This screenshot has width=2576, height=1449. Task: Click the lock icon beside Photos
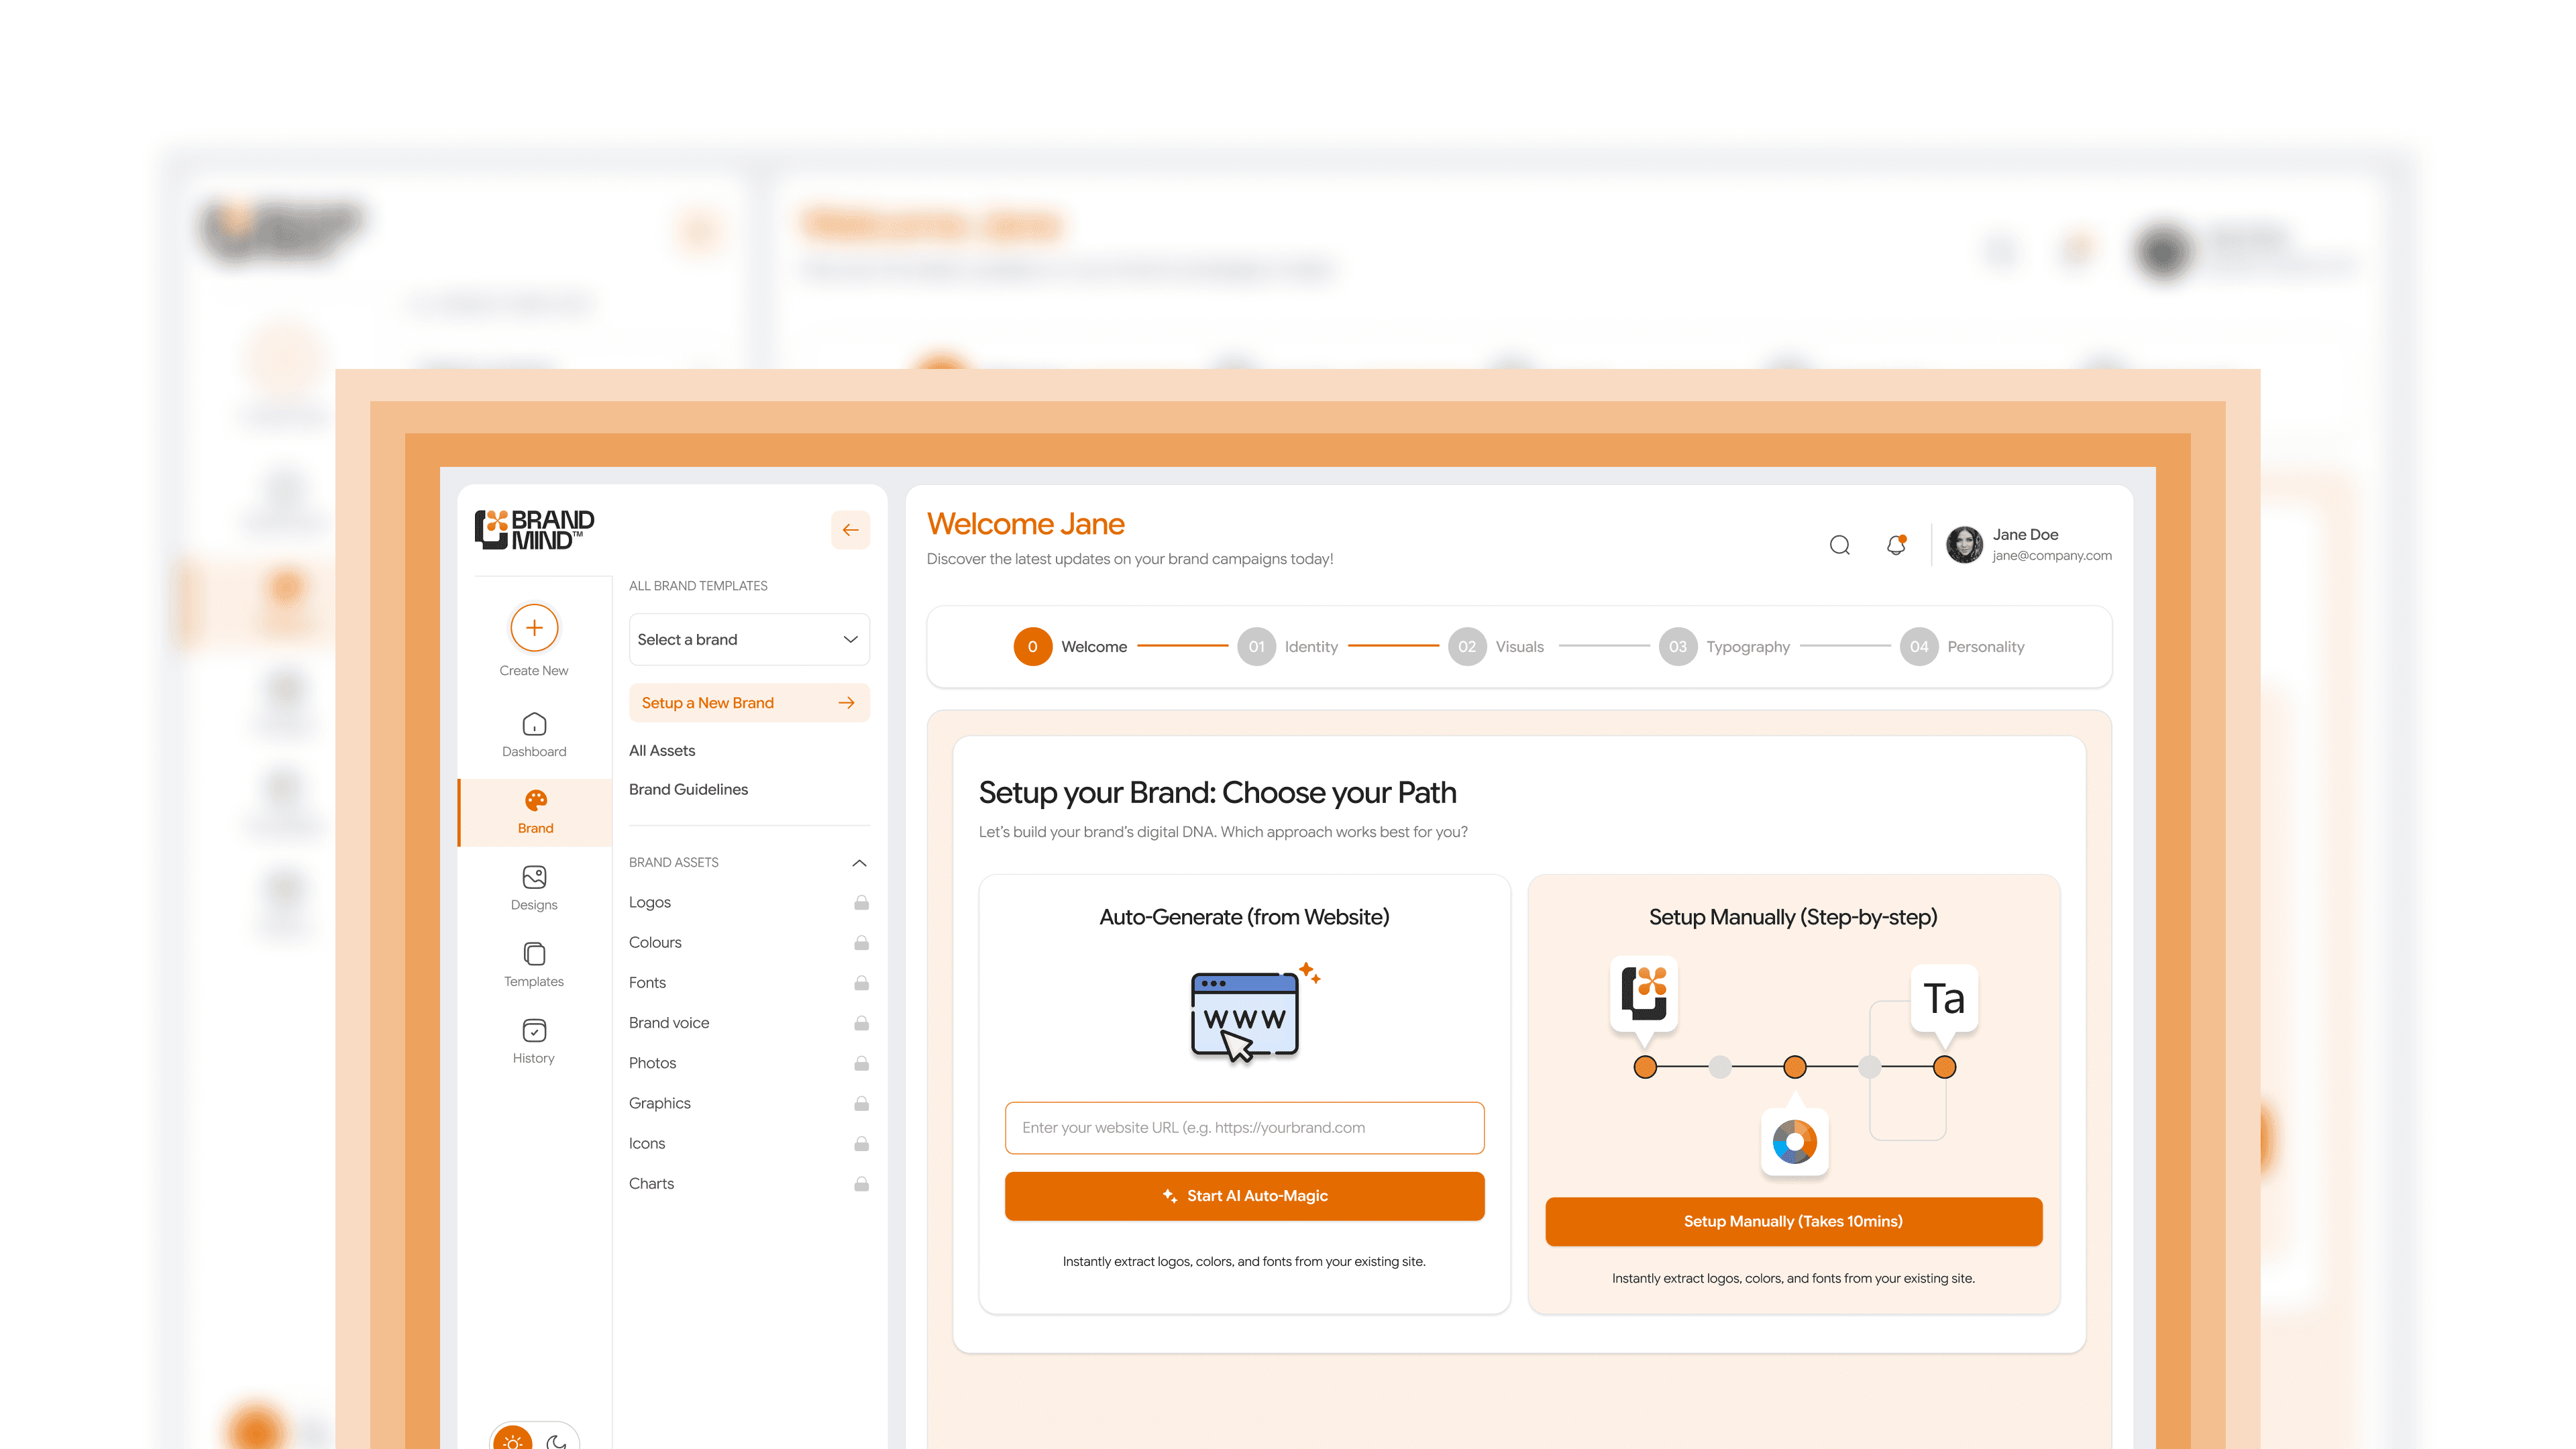pyautogui.click(x=861, y=1063)
